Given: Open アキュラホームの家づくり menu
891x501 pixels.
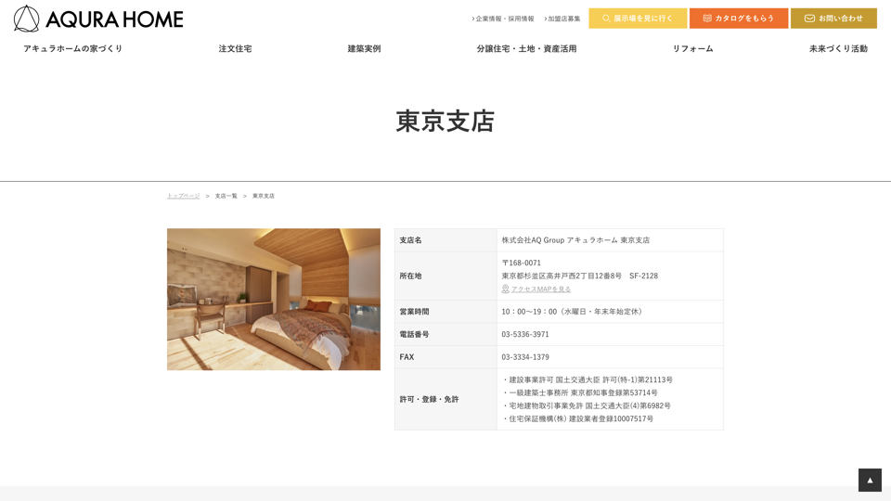Looking at the screenshot, I should click(72, 49).
